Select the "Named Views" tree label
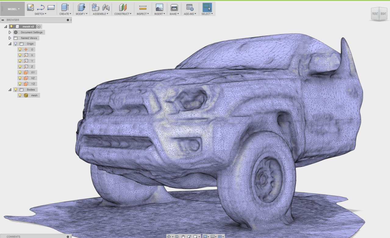The height and width of the screenshot is (238, 390). pyautogui.click(x=29, y=38)
